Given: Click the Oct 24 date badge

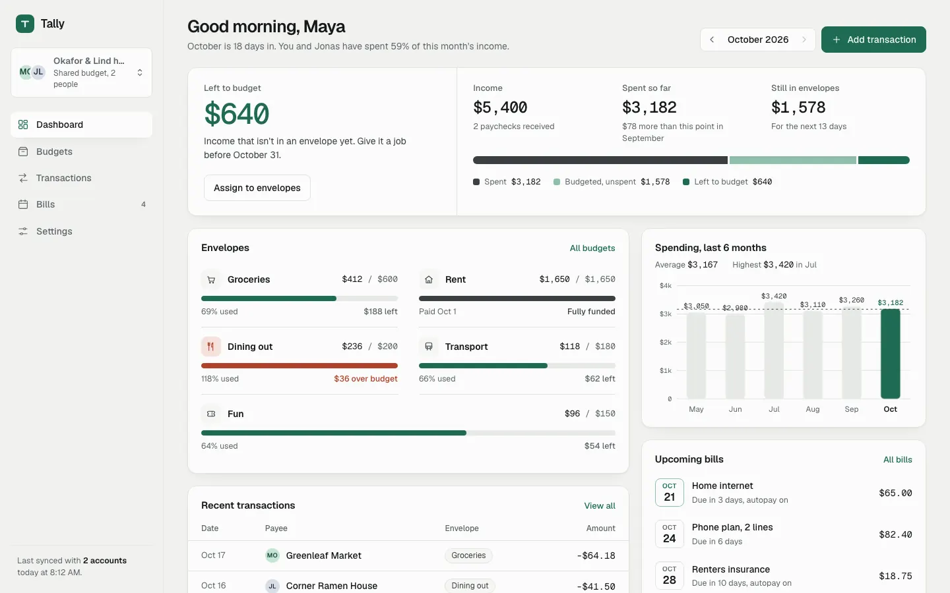Looking at the screenshot, I should click(669, 534).
